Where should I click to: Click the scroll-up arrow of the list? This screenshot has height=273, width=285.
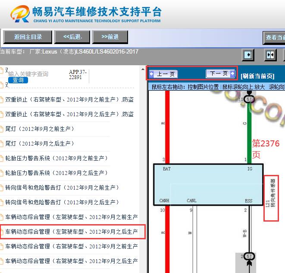143,69
